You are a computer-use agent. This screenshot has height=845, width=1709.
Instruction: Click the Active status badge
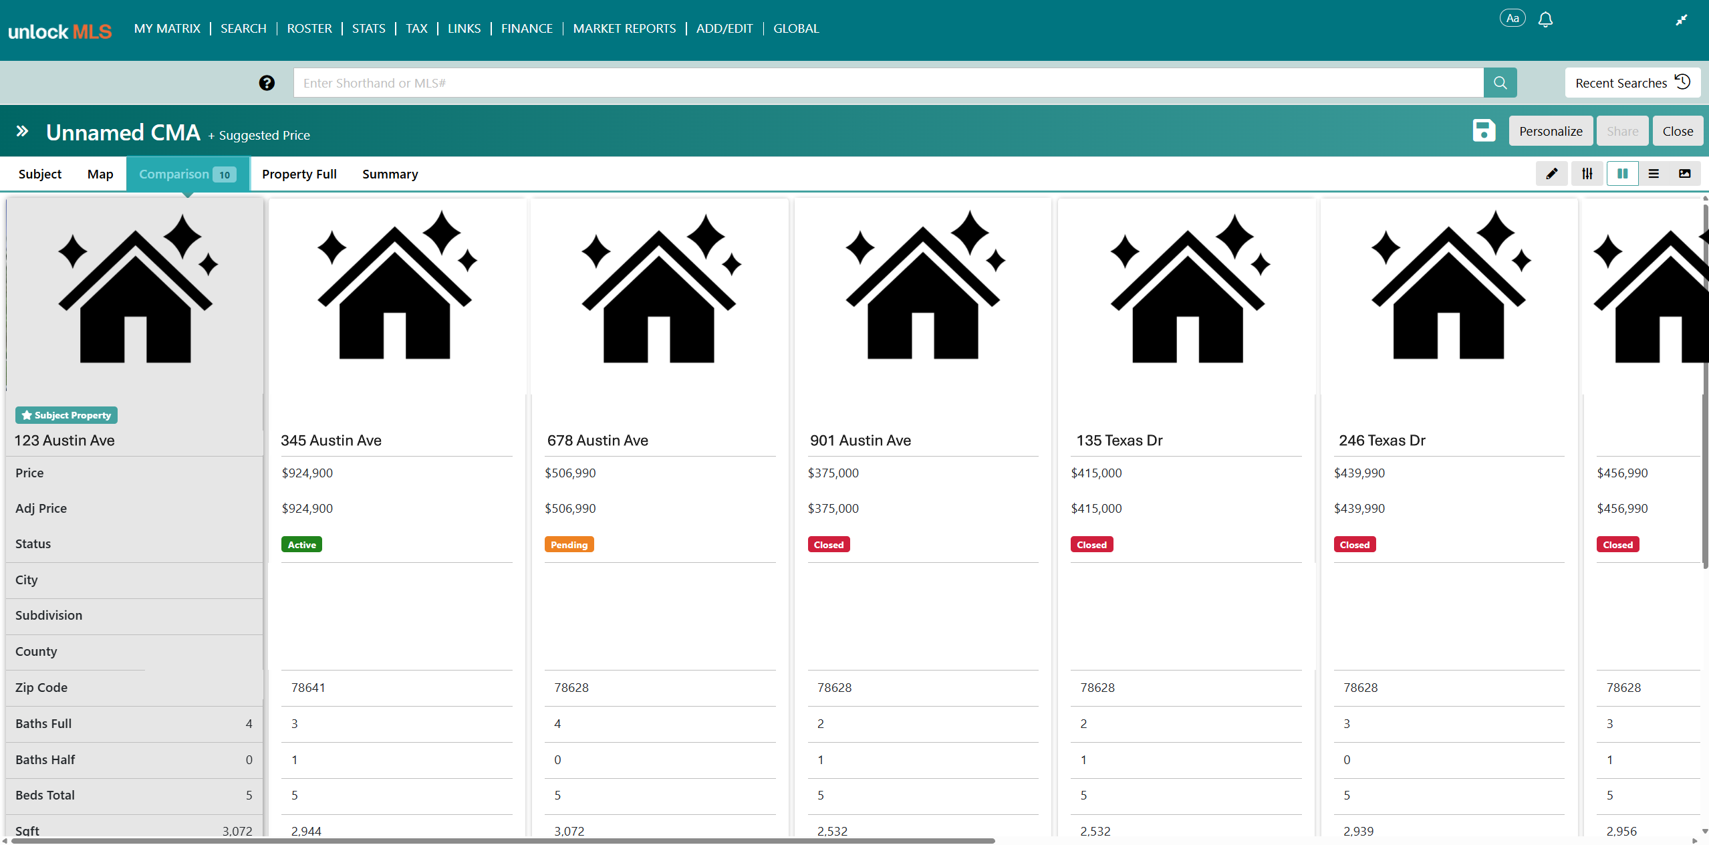(x=301, y=545)
